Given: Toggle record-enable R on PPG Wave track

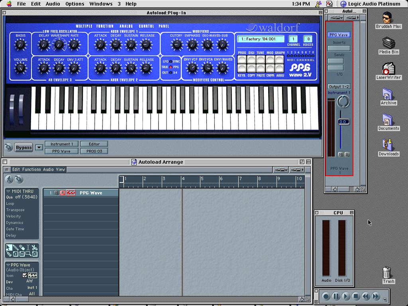Looking at the screenshot, I should pos(63,193).
